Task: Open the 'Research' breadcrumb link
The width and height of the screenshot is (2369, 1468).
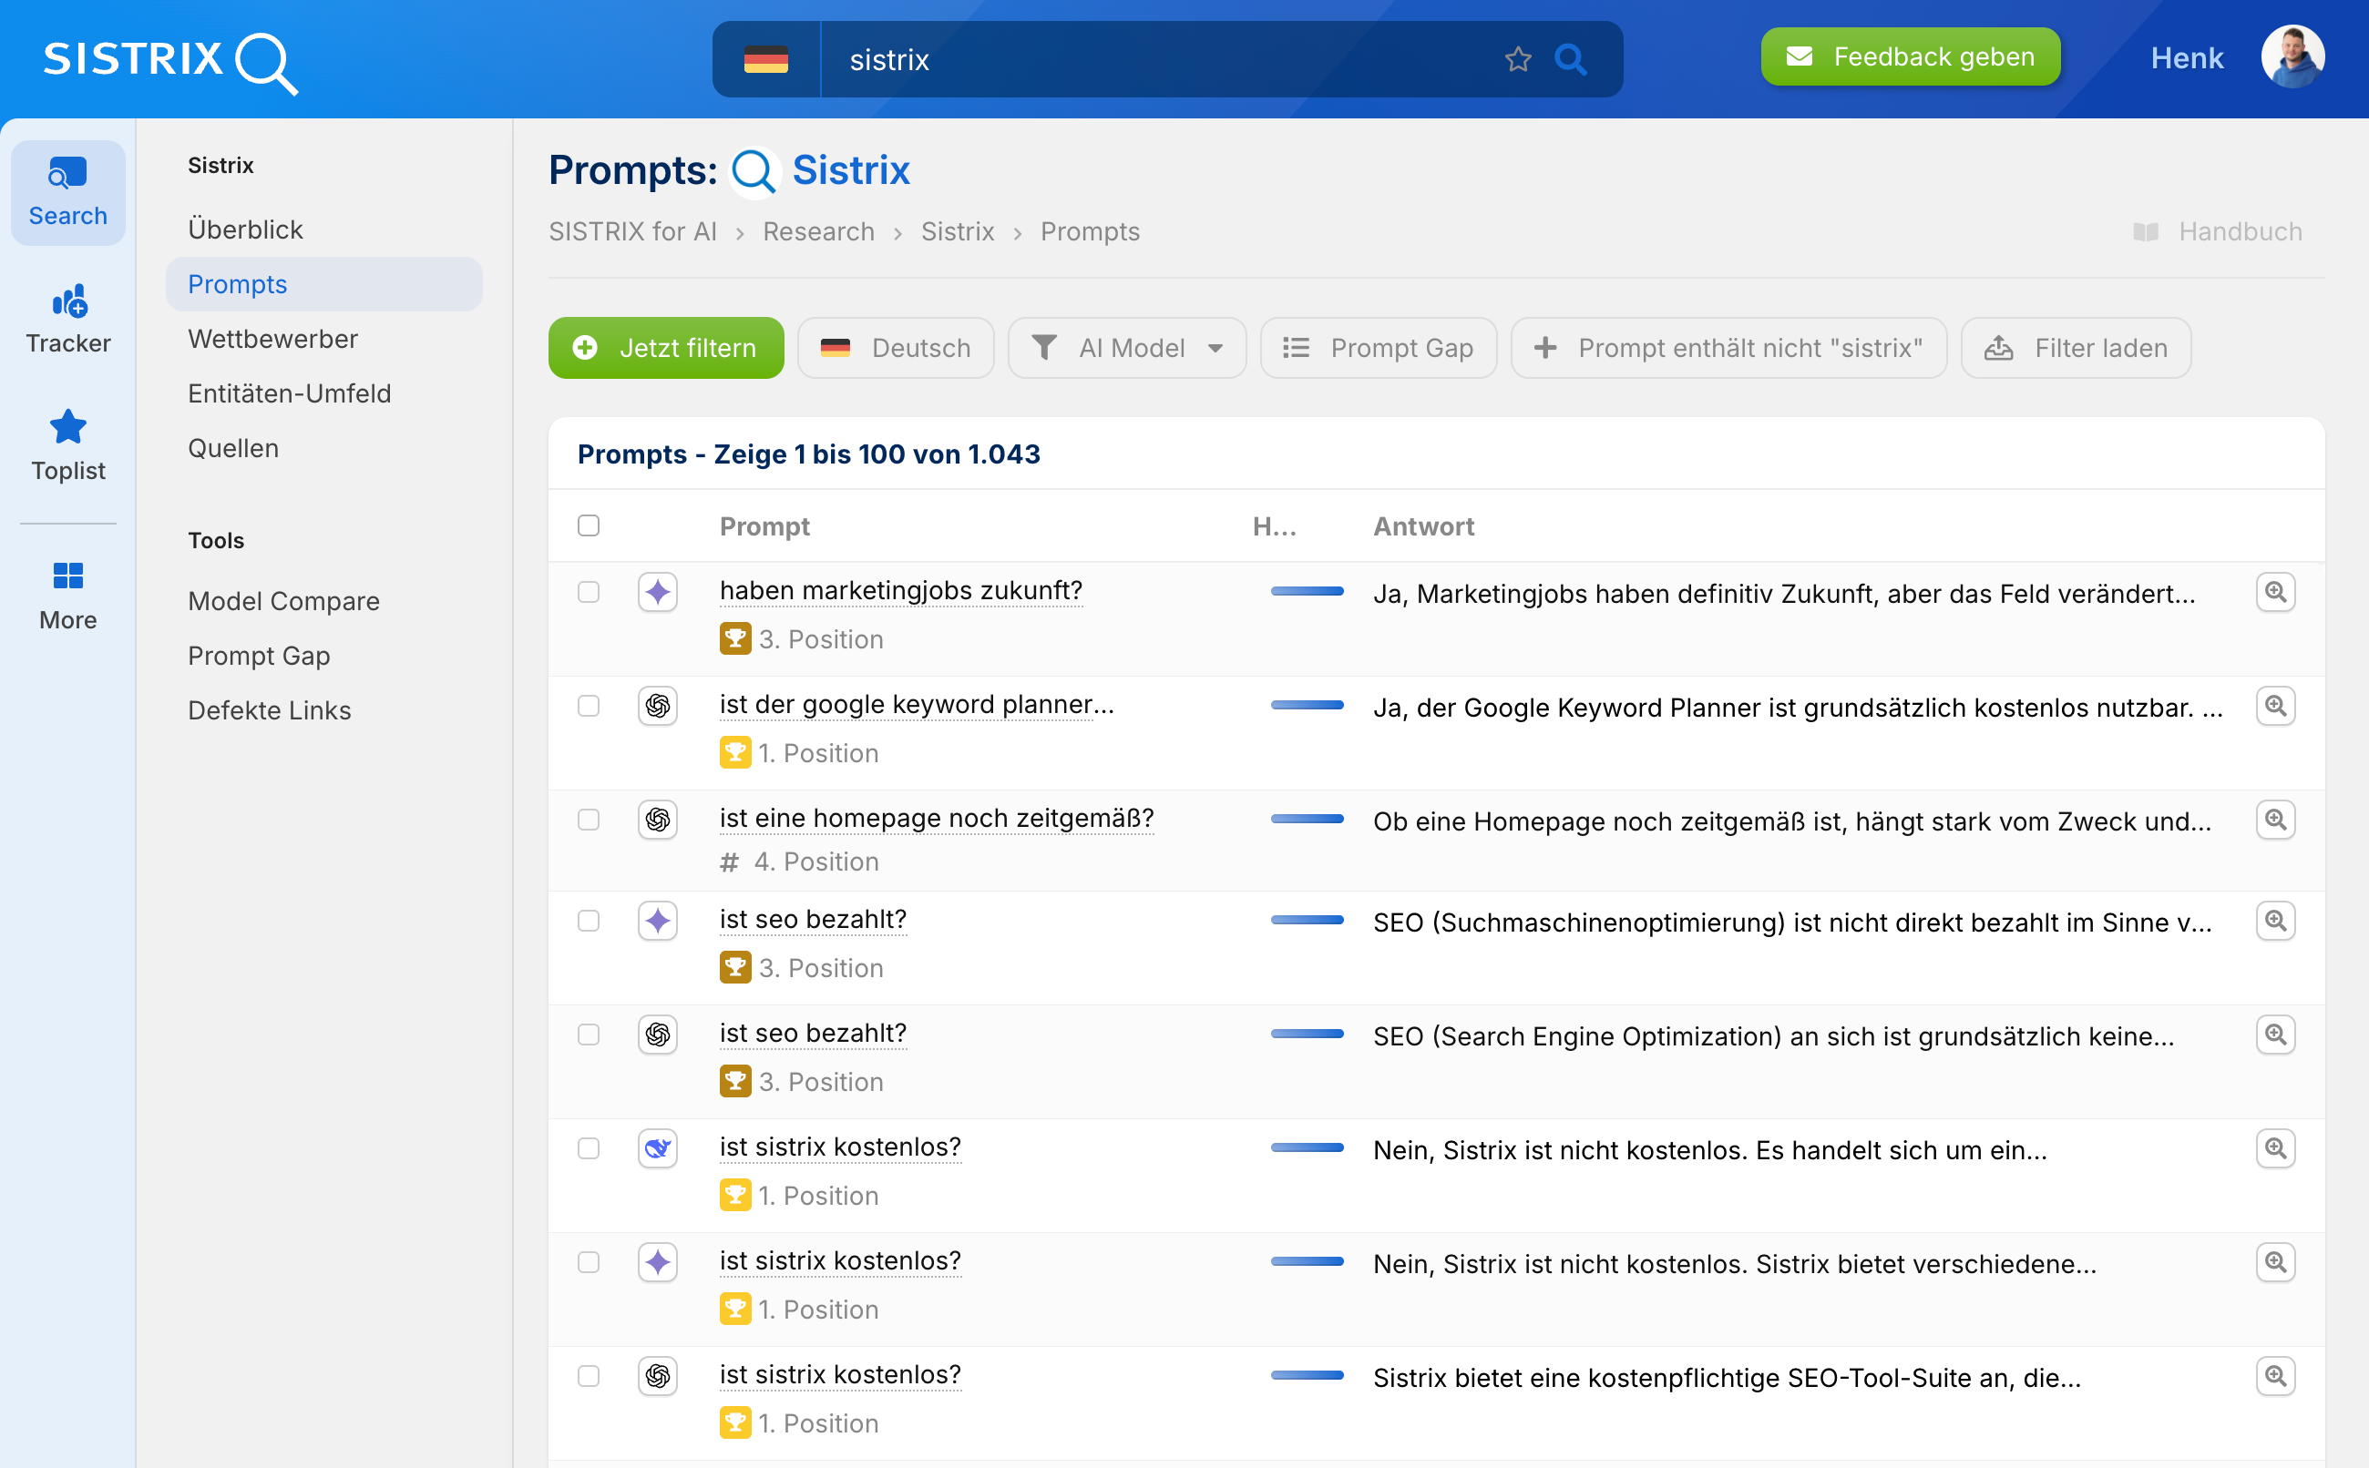Action: click(x=818, y=231)
